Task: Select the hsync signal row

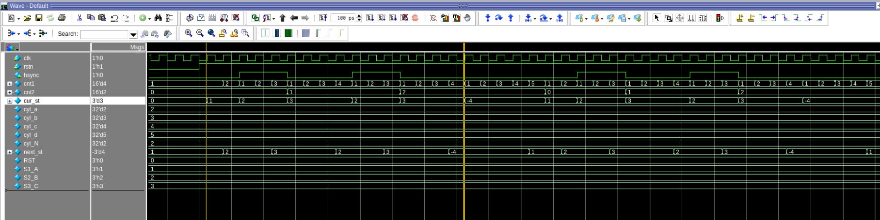Action: click(47, 75)
